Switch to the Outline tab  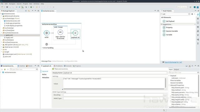(x=21, y=66)
